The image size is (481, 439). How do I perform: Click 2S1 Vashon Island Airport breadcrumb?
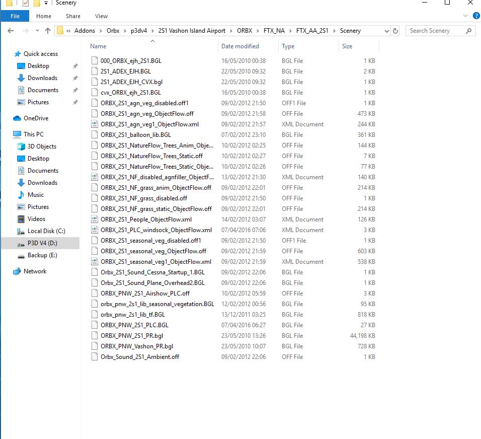point(192,31)
